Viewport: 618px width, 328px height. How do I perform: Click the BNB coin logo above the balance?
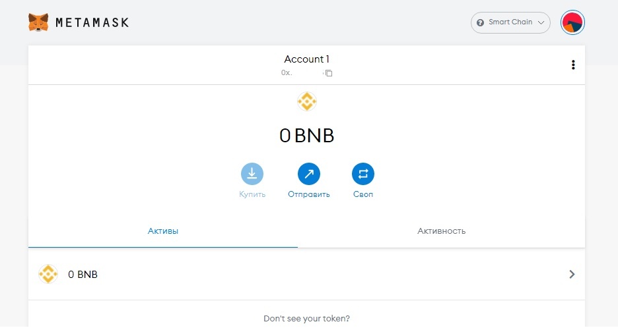pos(307,102)
